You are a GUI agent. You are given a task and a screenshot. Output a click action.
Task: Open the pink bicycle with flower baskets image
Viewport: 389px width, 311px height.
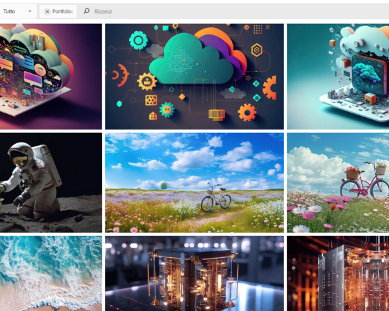coord(338,183)
